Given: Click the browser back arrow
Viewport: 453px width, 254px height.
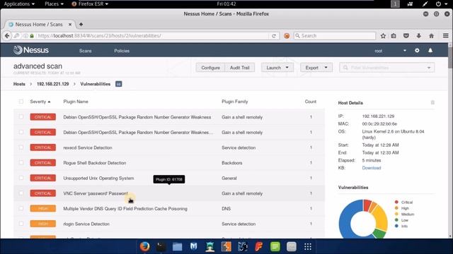Looking at the screenshot, I should point(7,36).
